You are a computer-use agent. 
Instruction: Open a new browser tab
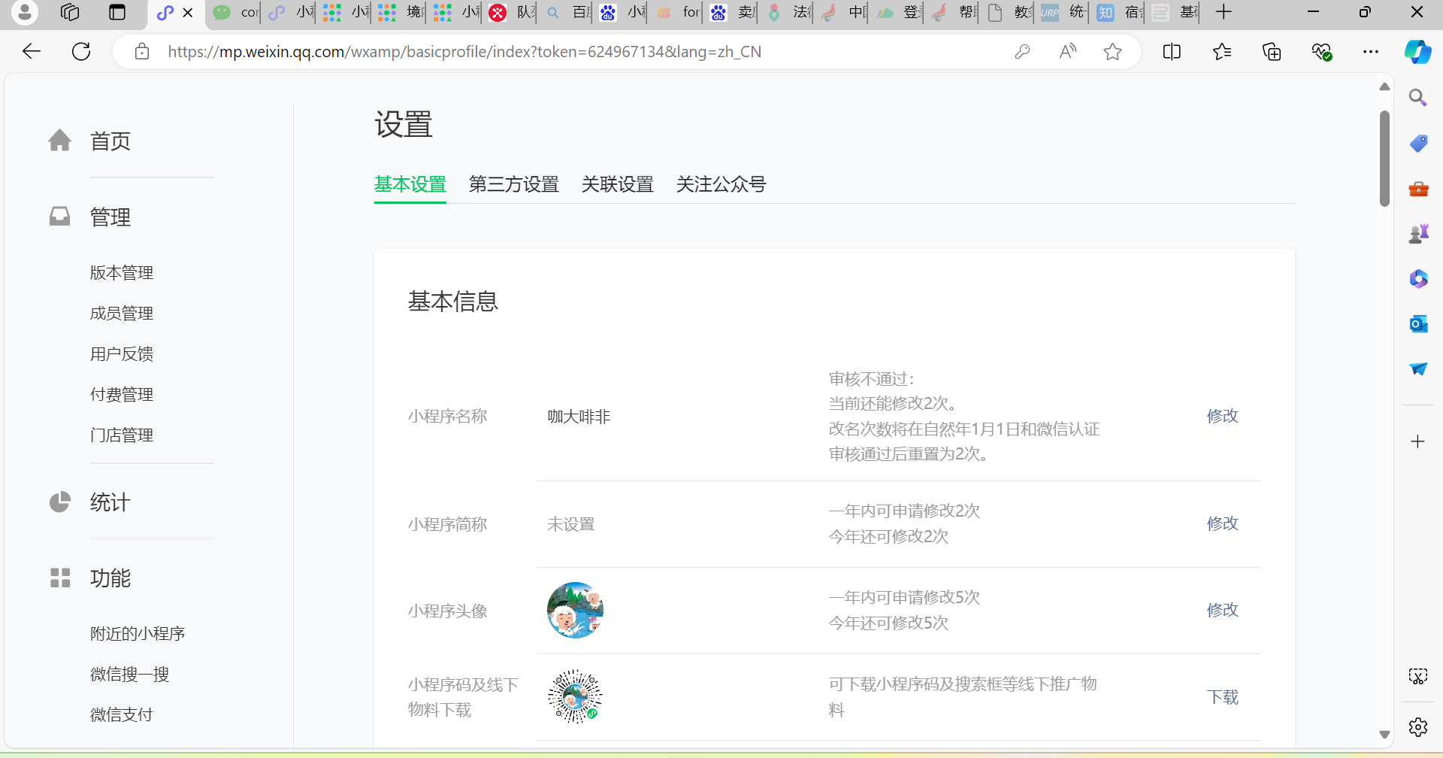[x=1224, y=12]
